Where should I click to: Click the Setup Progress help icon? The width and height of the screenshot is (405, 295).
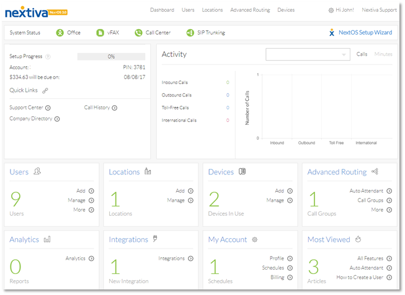pos(48,57)
